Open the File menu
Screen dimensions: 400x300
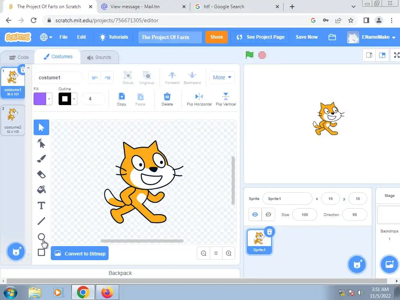(64, 37)
